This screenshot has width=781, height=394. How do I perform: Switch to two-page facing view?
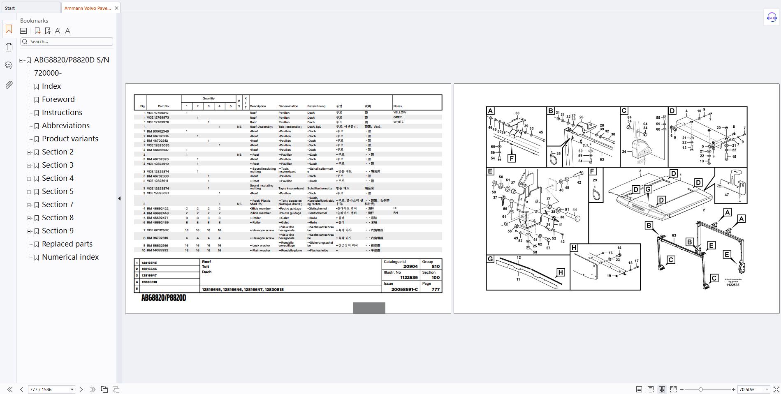click(662, 389)
